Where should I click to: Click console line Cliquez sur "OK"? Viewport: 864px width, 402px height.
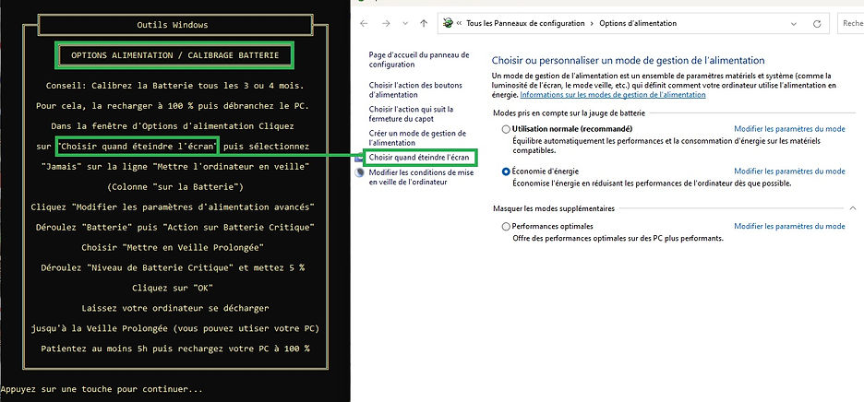coord(173,288)
